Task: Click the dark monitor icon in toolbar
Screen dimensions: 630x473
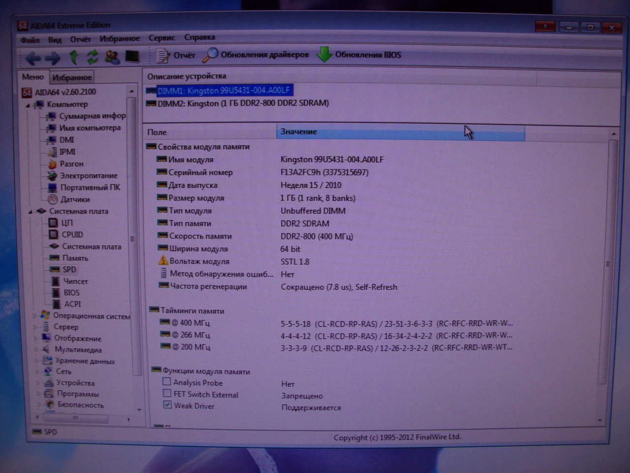Action: pyautogui.click(x=132, y=56)
